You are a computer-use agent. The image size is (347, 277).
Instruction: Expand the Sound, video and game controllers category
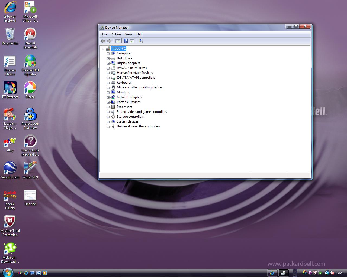108,112
